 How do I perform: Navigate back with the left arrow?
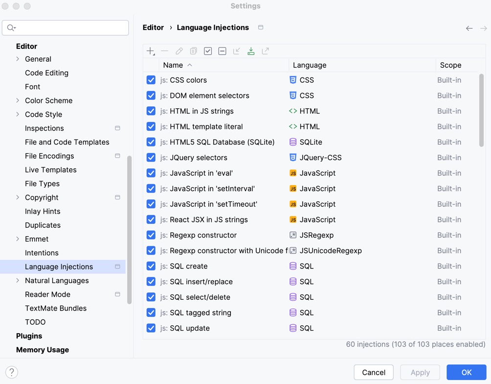click(x=469, y=28)
